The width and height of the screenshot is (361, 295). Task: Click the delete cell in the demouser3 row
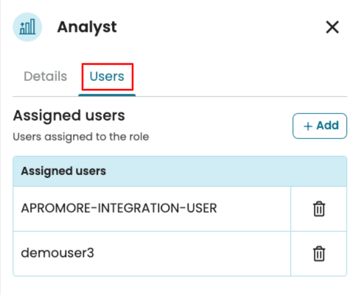[x=319, y=254]
